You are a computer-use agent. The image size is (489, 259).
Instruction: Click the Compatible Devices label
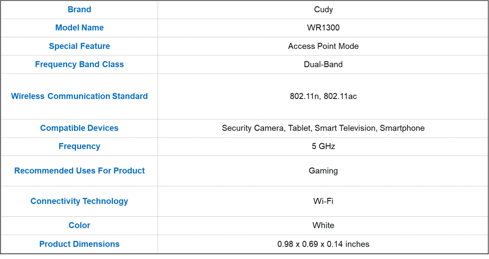79,128
